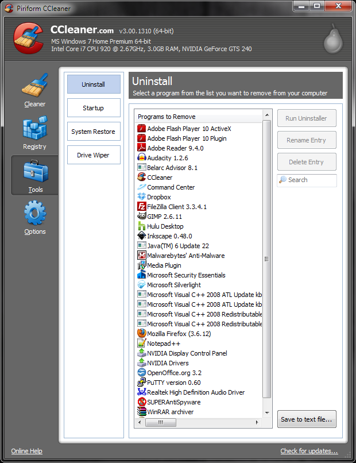Screen dimensions: 356x463
Task: Click the Notepad++ icon
Action: click(x=142, y=343)
